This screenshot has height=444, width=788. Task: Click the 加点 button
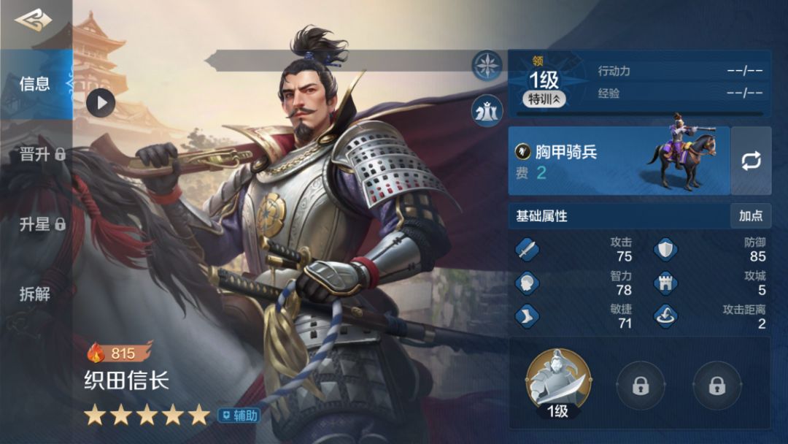[x=751, y=215]
